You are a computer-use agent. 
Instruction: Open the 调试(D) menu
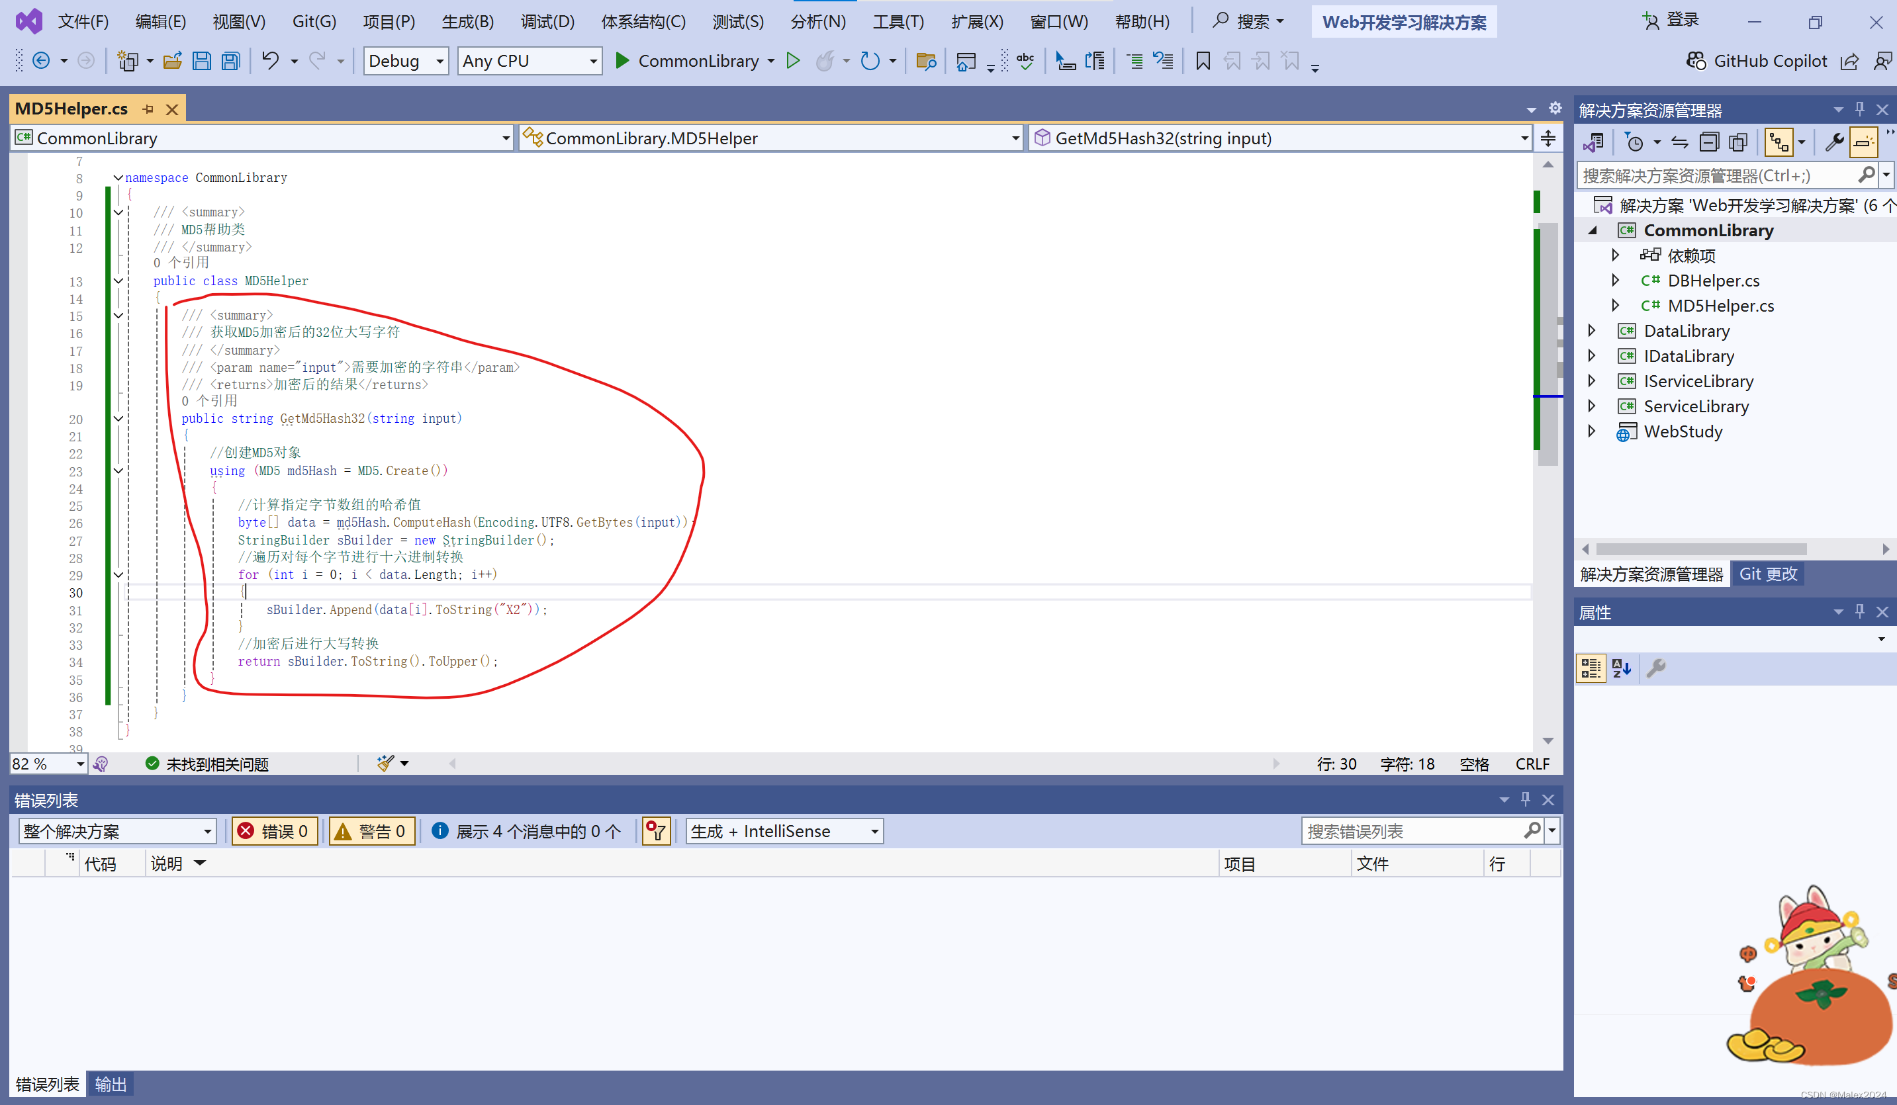[x=547, y=21]
